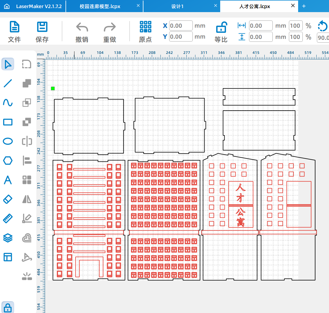Focus the width dimension input field
This screenshot has width=329, height=313.
[261, 26]
